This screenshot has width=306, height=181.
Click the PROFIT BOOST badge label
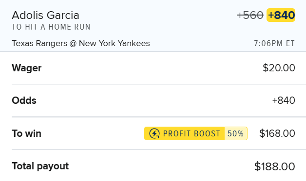pyautogui.click(x=191, y=133)
